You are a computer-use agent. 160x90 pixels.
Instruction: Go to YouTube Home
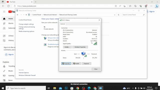pos(8,19)
